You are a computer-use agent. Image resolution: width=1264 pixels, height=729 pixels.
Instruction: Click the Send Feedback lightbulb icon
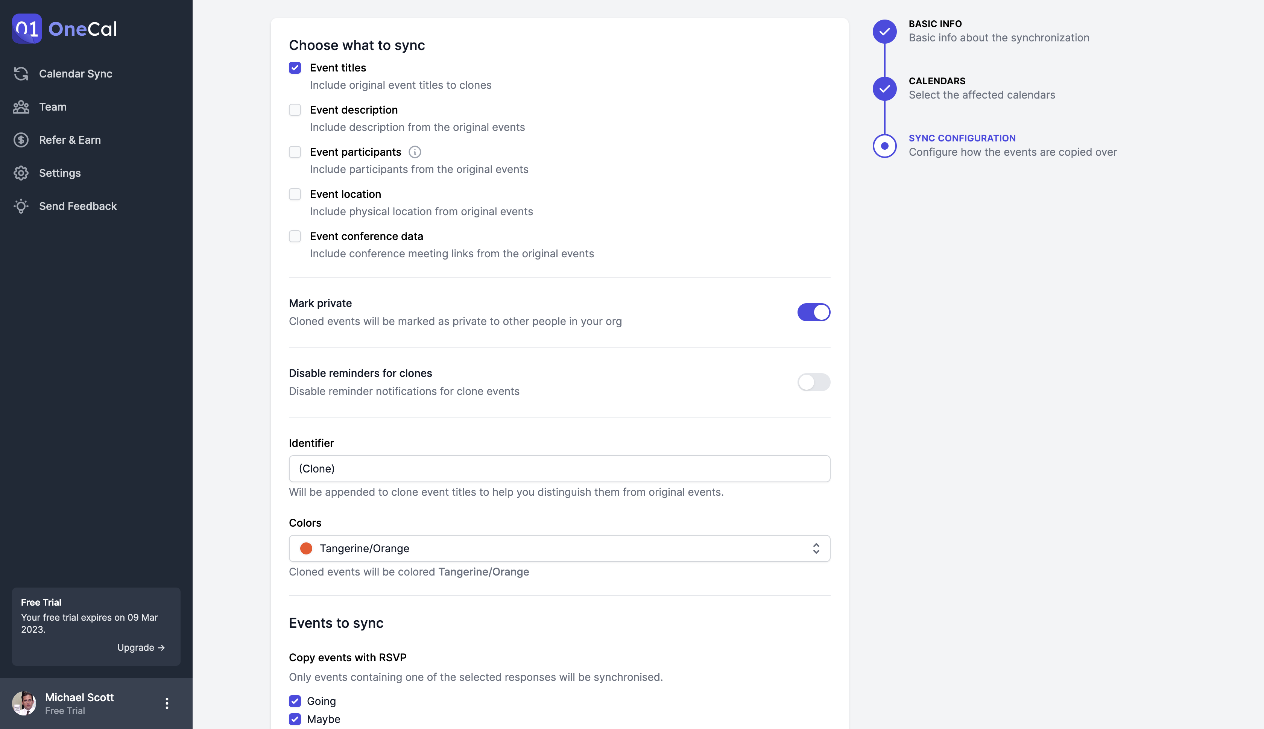tap(21, 206)
